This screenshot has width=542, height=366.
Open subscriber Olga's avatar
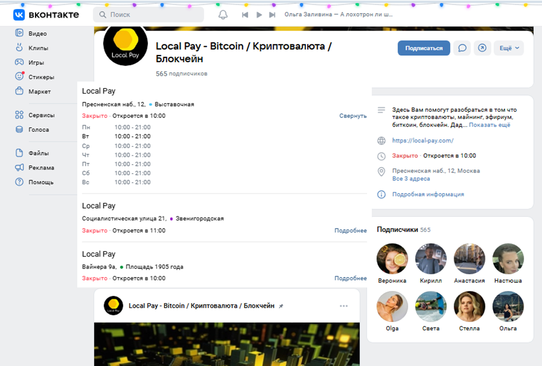click(x=392, y=306)
